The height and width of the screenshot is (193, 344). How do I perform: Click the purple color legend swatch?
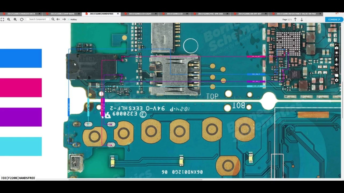tap(21, 117)
